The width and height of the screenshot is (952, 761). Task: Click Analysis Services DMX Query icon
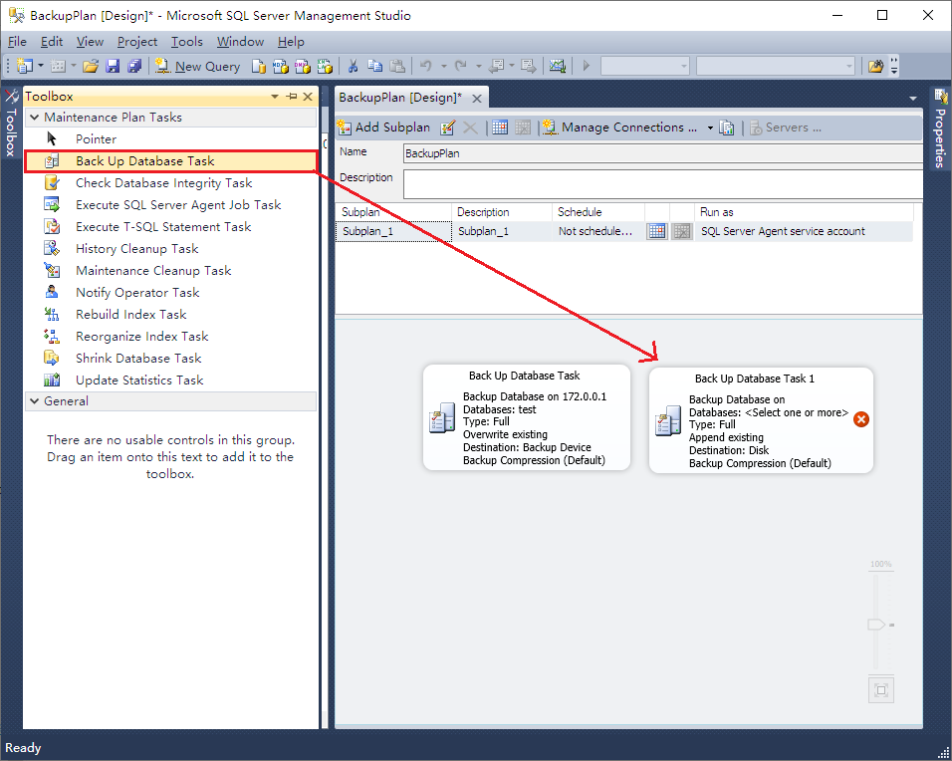tap(303, 66)
